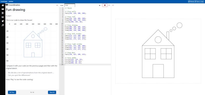This screenshot has width=205, height=95.
Task: Open the rocket sidebar icon
Action: tap(3, 21)
